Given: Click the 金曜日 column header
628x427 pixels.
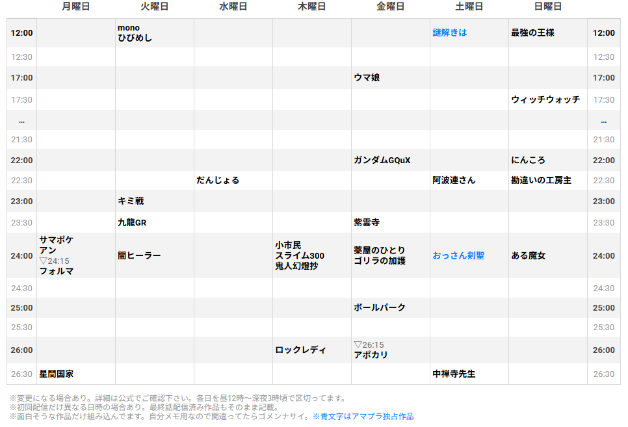Looking at the screenshot, I should tap(391, 6).
